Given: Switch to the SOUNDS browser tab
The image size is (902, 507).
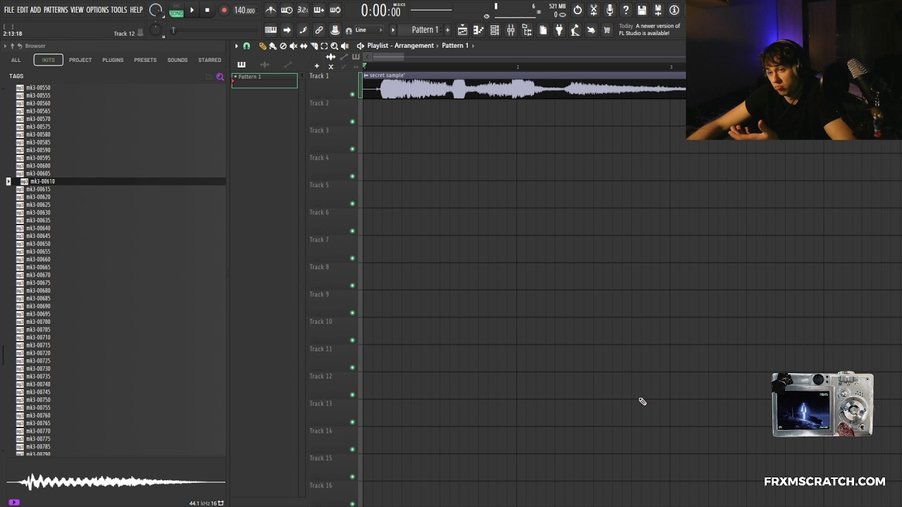Looking at the screenshot, I should tap(178, 60).
